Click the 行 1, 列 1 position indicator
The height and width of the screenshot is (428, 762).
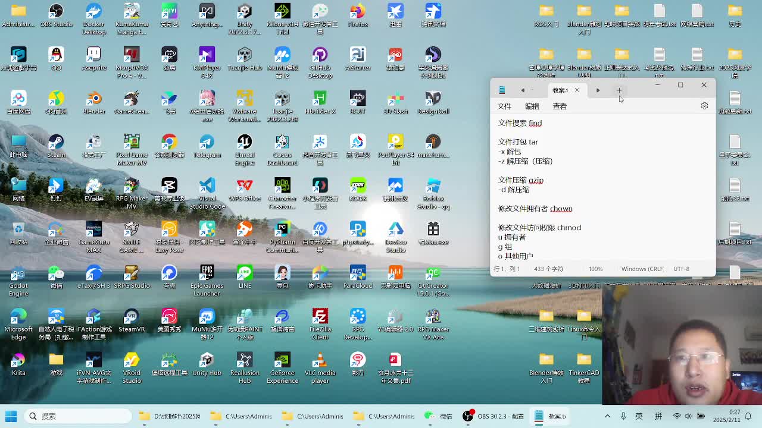507,269
